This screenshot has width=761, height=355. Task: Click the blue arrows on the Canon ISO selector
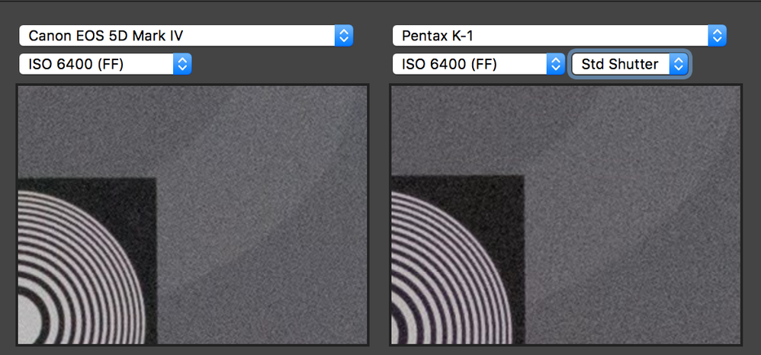point(182,64)
